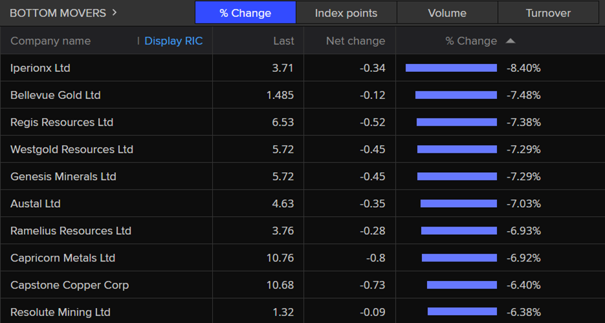The width and height of the screenshot is (605, 323).
Task: Open Iperionx Ltd company row
Action: click(40, 68)
